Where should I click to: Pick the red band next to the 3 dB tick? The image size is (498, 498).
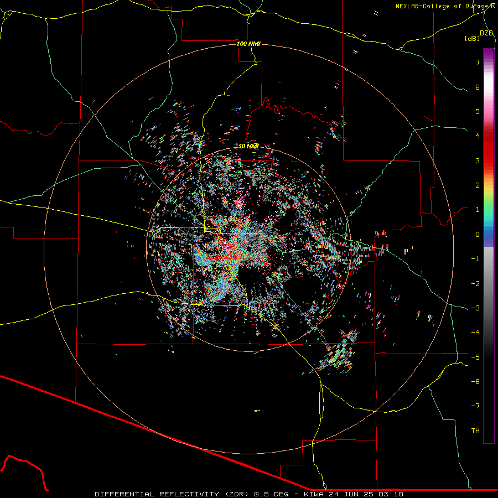(489, 159)
